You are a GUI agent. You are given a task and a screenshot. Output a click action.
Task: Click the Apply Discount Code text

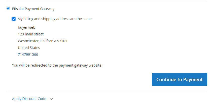coord(29,99)
